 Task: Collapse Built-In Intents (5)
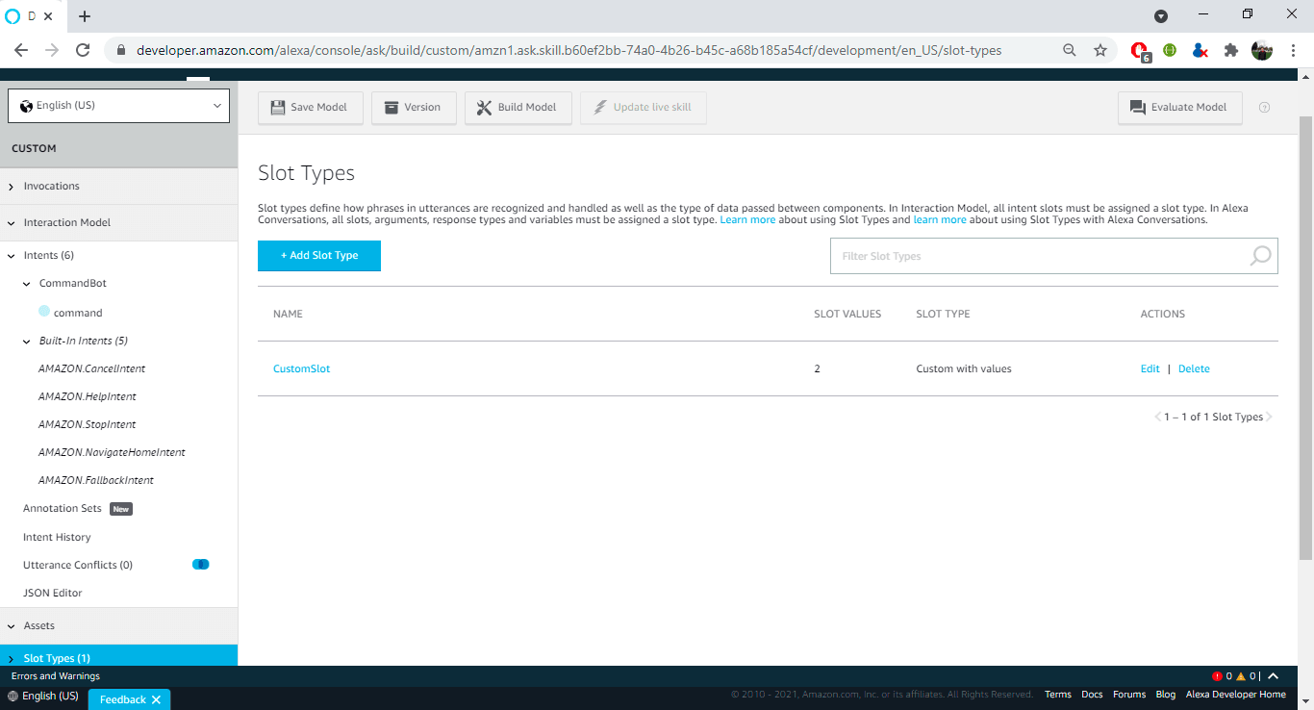[x=27, y=342]
